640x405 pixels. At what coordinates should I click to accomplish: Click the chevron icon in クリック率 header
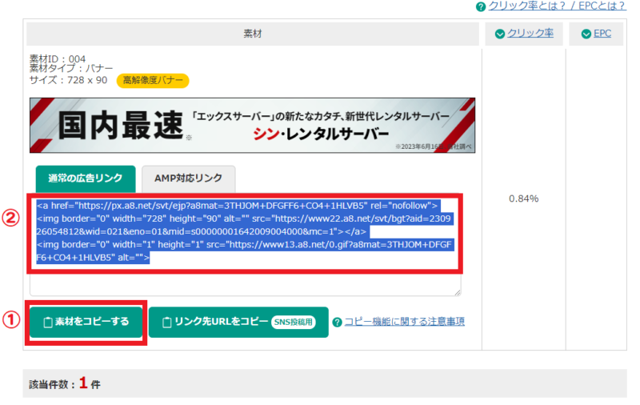[x=500, y=34]
